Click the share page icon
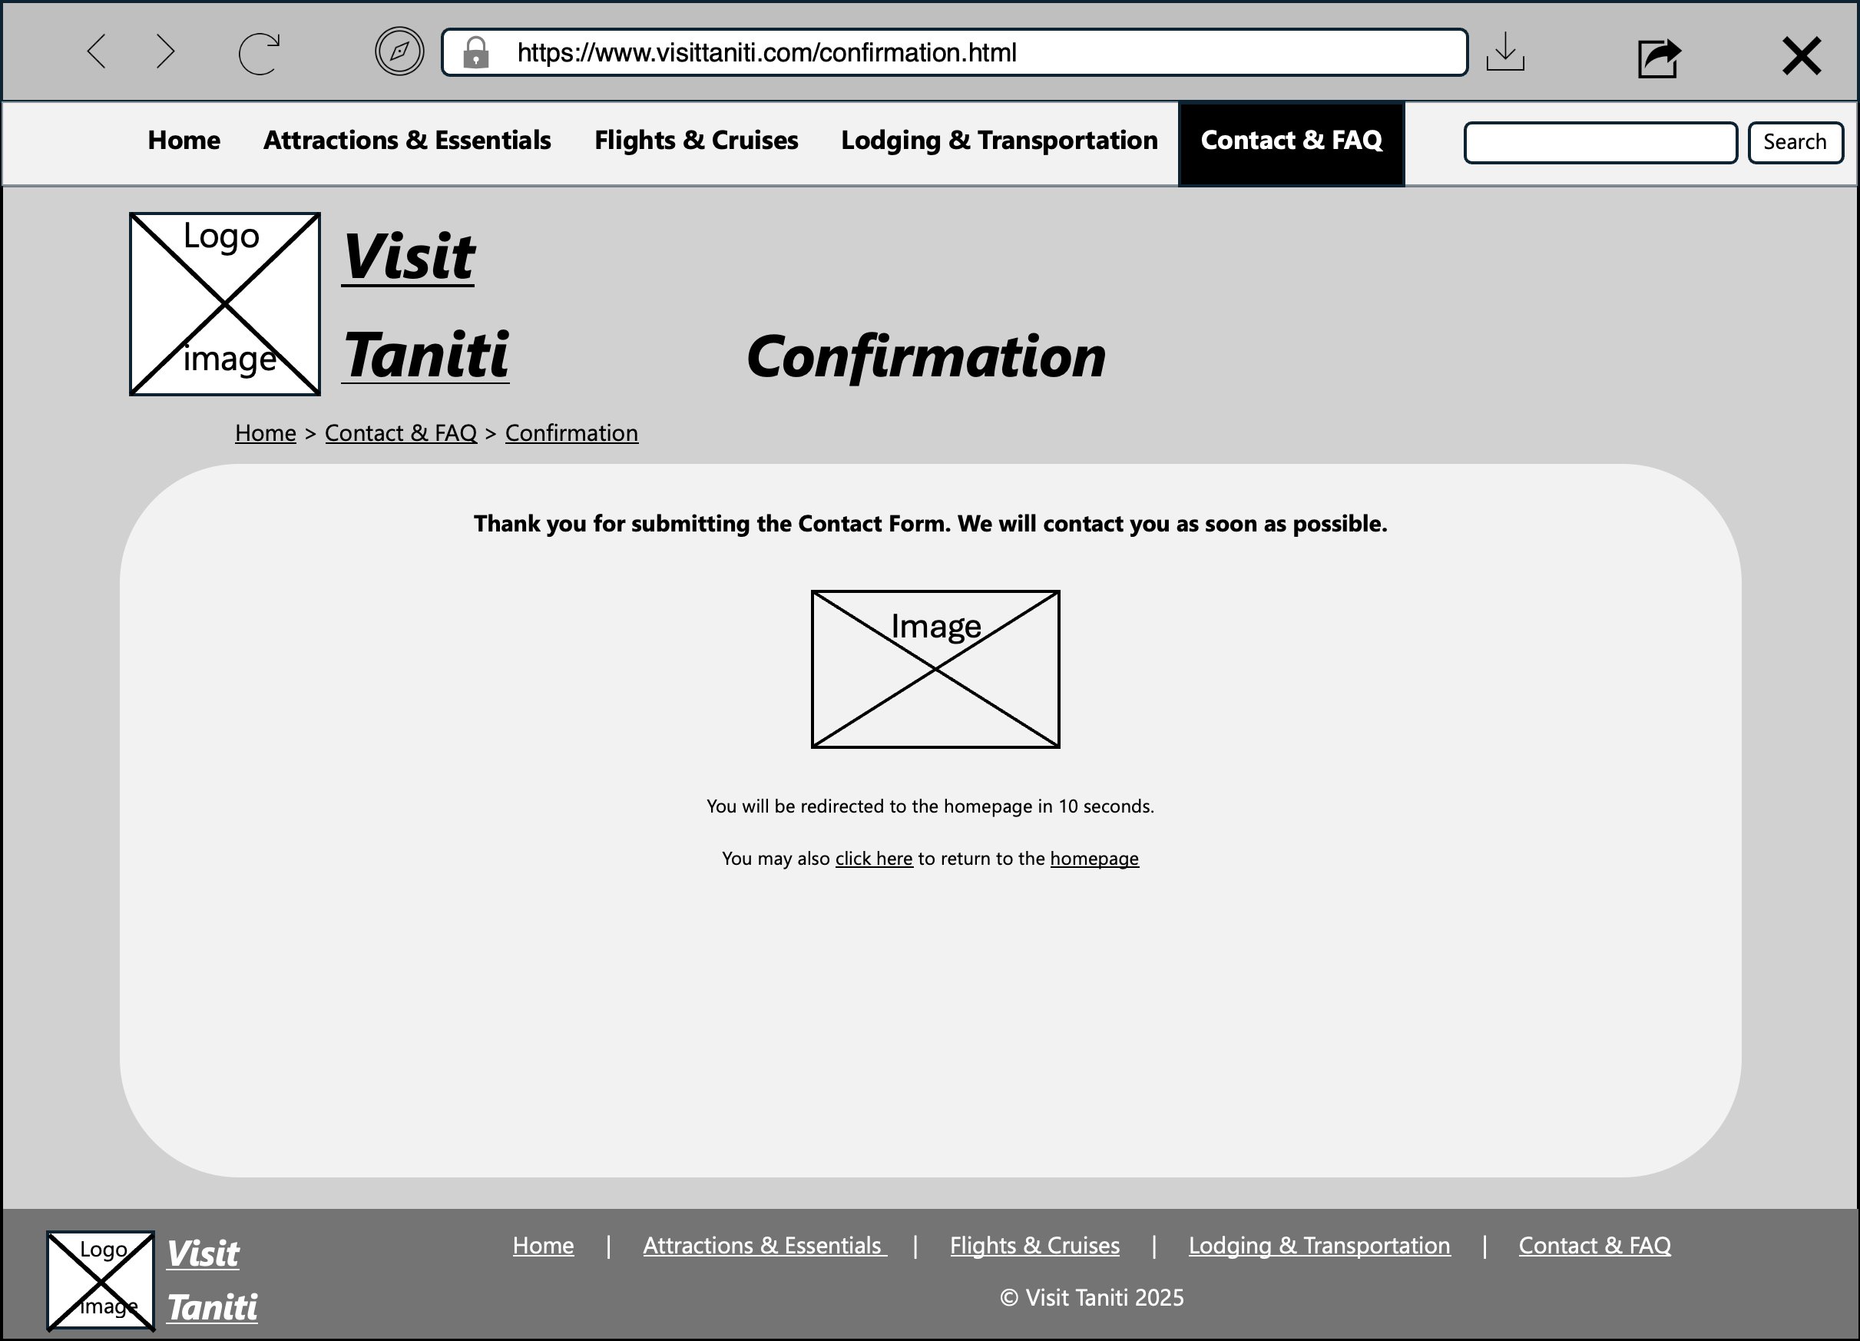 pos(1658,58)
